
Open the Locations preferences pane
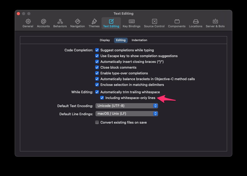pos(196,23)
